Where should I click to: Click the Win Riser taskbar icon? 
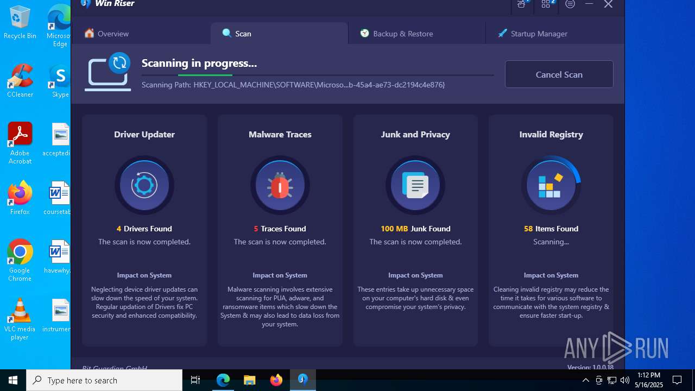(303, 380)
